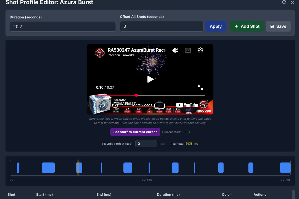
Task: Close the Shot Profile Editor dialog
Action: (x=292, y=3)
